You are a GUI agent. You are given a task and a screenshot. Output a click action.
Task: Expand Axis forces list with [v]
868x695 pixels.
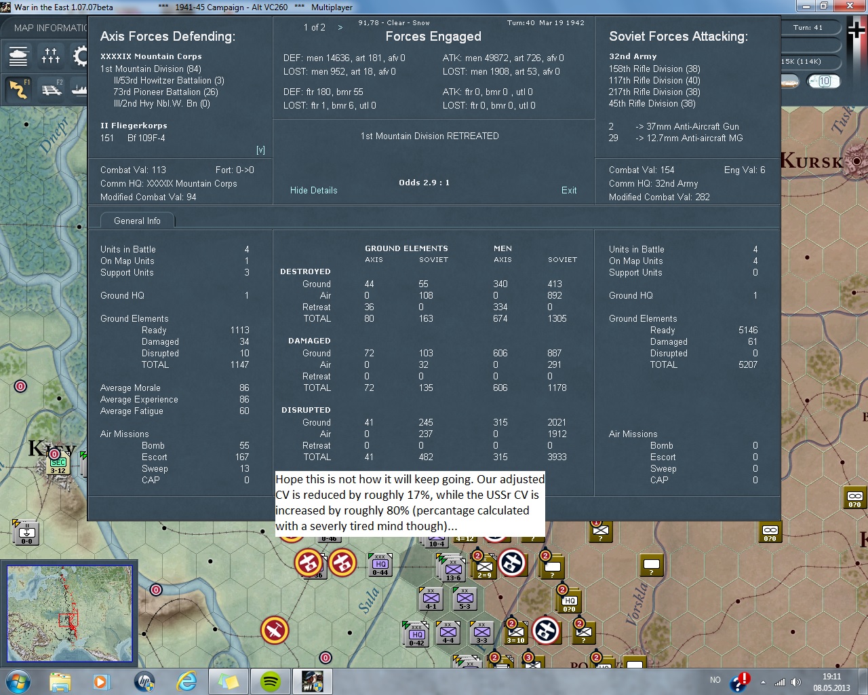click(x=260, y=150)
